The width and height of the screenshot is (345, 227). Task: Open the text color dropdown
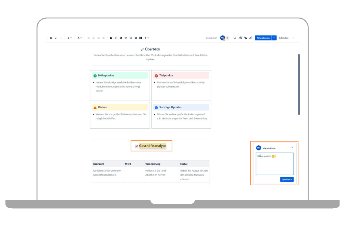point(80,38)
